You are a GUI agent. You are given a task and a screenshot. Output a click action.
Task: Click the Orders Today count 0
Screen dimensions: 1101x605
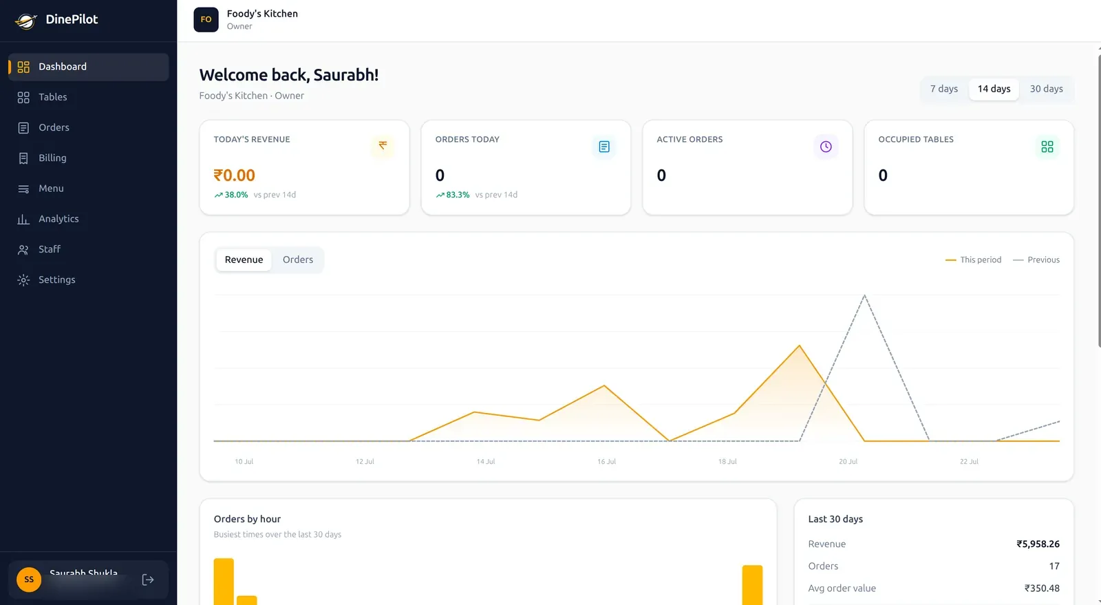[440, 176]
